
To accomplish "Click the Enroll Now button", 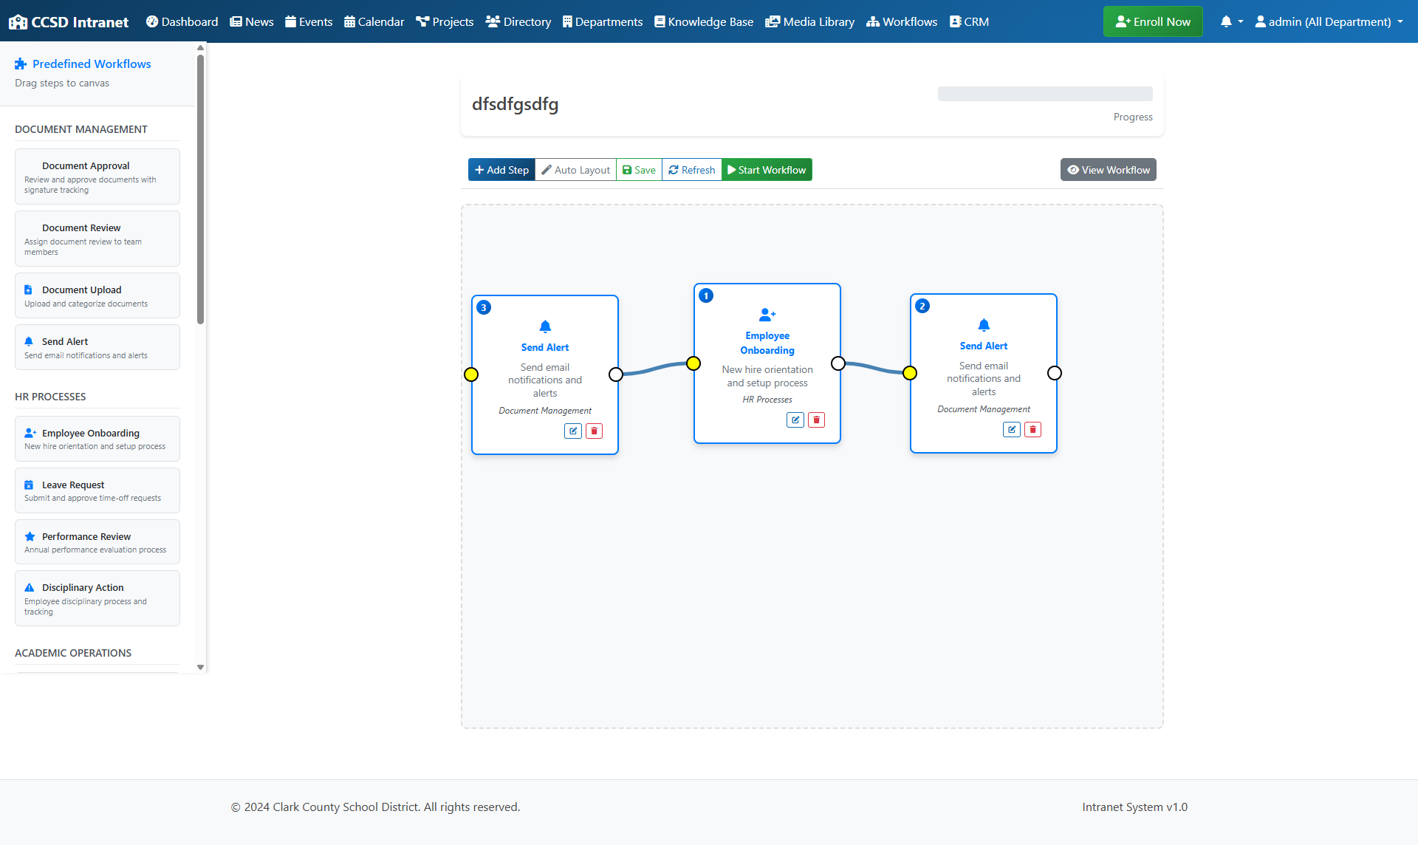I will [x=1153, y=22].
